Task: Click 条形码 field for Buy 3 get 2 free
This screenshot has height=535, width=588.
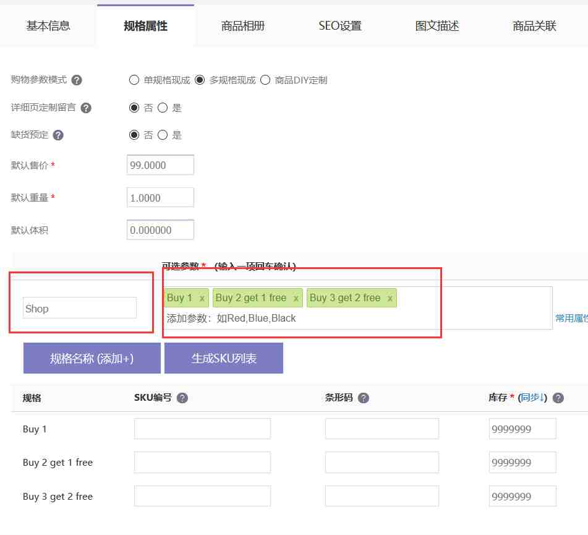Action: pos(382,497)
